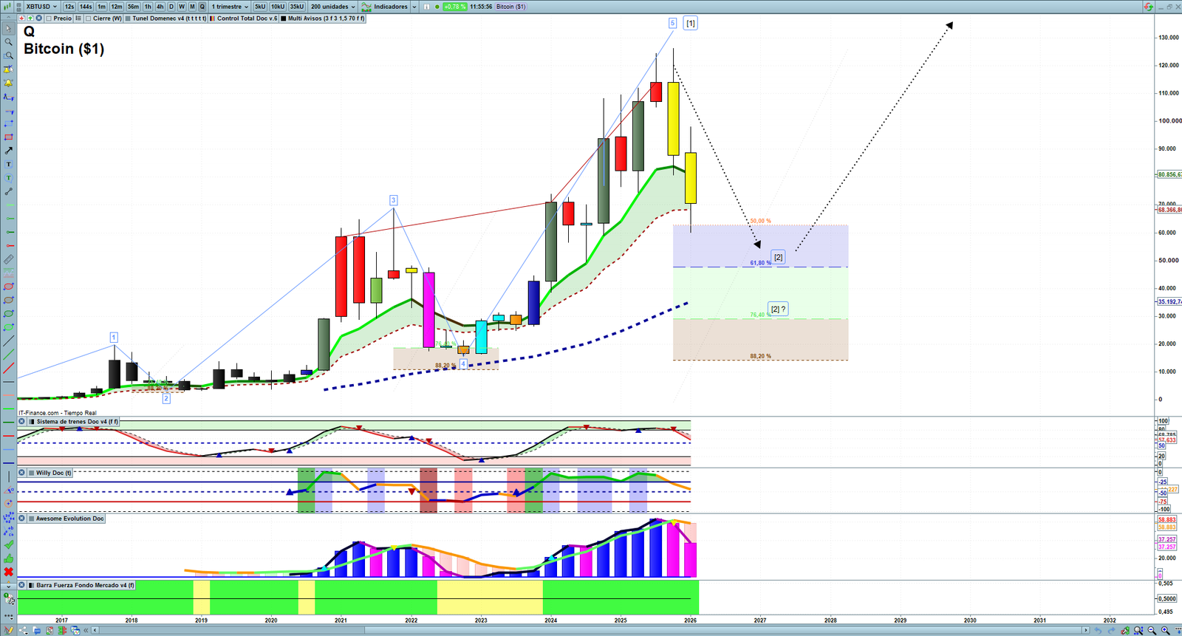Pick the alarm bell with cursor tool
1182x636 pixels.
click(x=9, y=69)
